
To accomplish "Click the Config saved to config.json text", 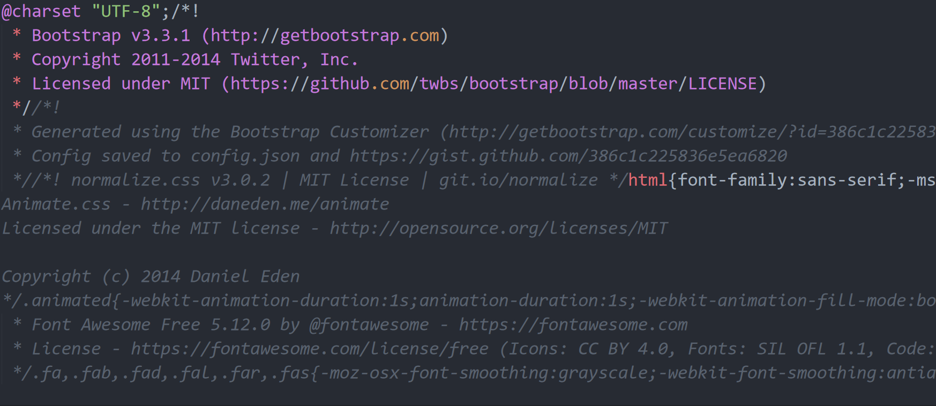I will tap(166, 156).
